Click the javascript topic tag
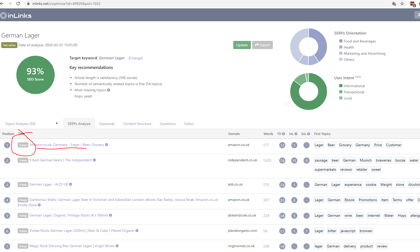The width and height of the screenshot is (420, 252). click(348, 231)
